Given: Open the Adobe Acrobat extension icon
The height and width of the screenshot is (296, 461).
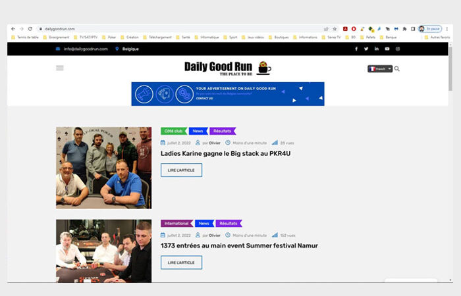Looking at the screenshot, I should tap(345, 29).
